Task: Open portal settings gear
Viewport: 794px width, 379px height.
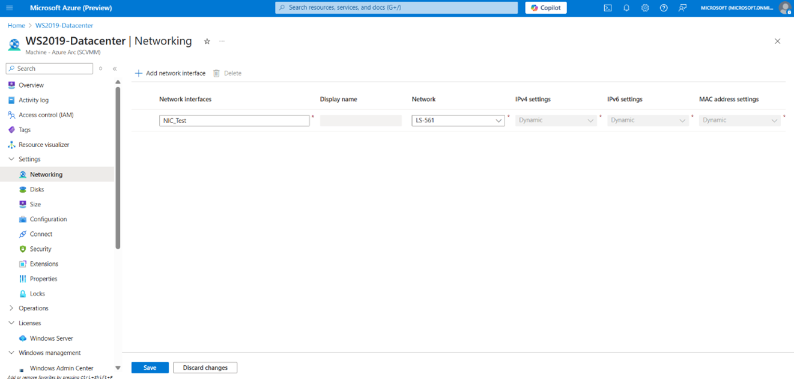Action: coord(645,8)
